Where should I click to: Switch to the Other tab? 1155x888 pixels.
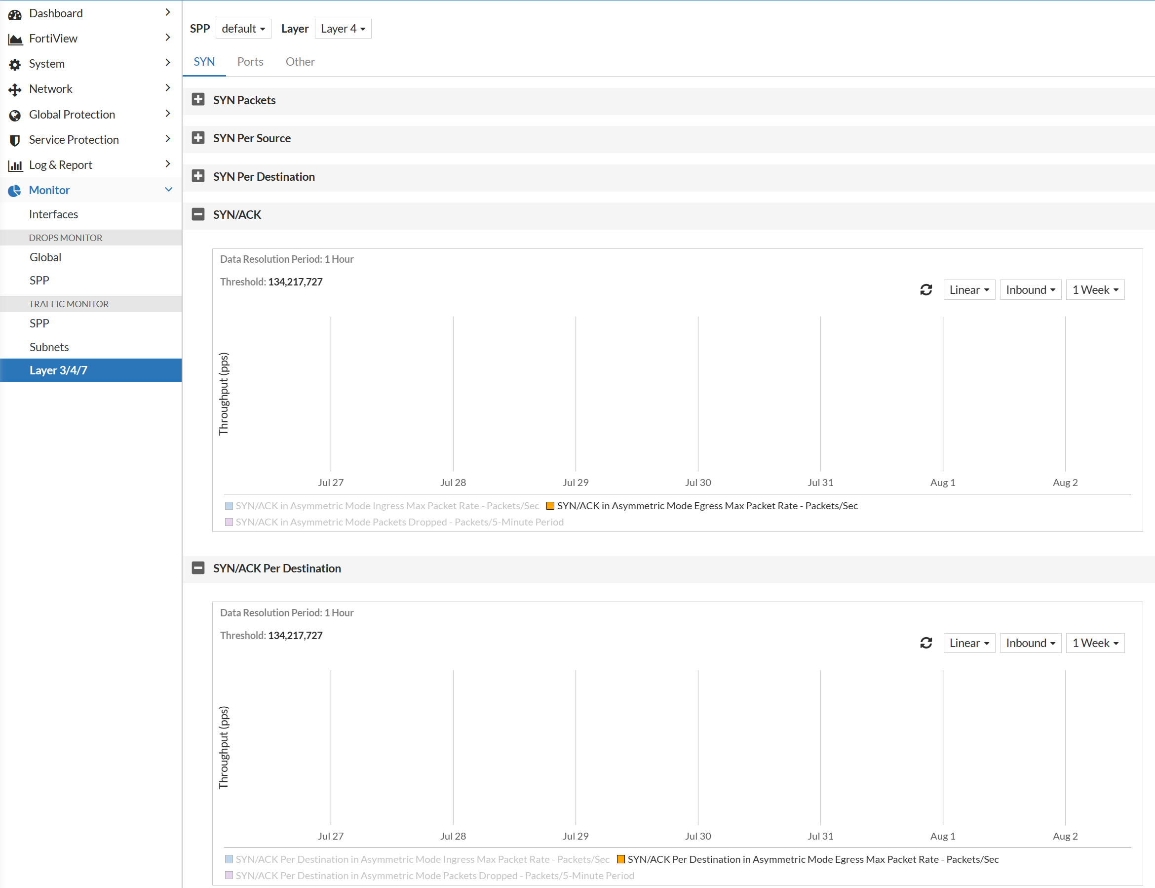[300, 62]
